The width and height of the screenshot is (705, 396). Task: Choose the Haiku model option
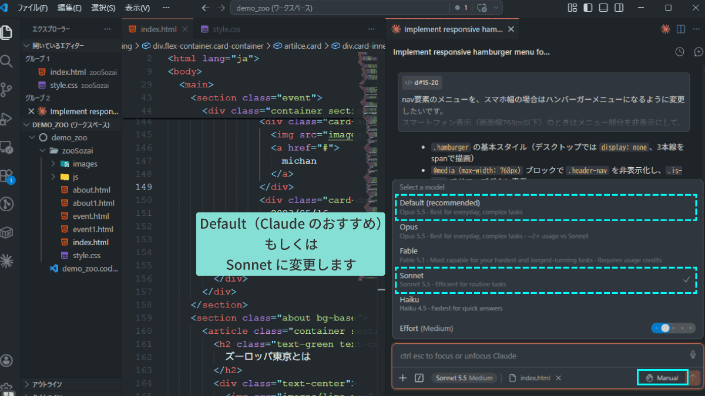[547, 303]
